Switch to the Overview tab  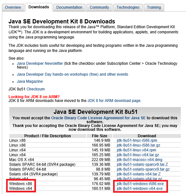tap(13, 7)
